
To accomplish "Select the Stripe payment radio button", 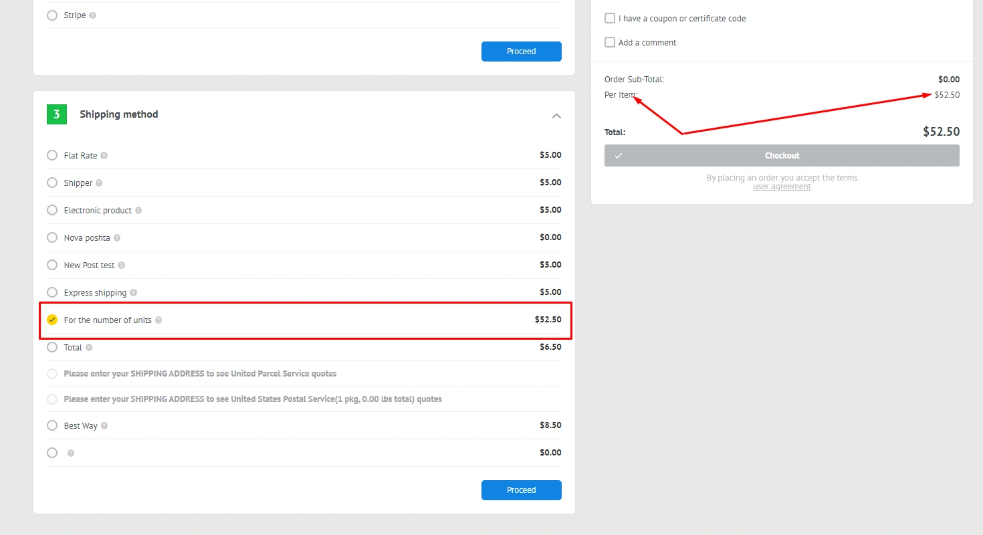I will (x=52, y=15).
